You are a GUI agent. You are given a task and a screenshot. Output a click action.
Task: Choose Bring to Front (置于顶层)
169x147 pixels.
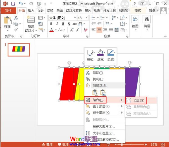(x=104, y=106)
